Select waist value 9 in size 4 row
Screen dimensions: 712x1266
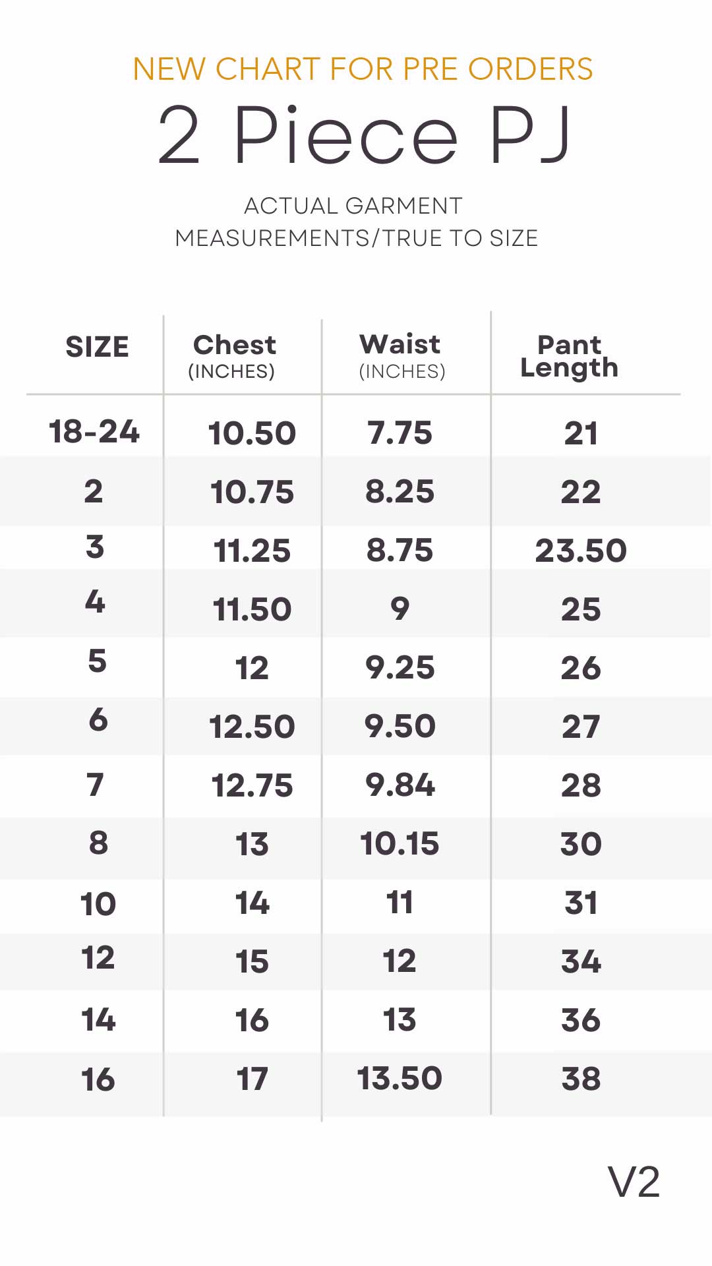tap(400, 609)
